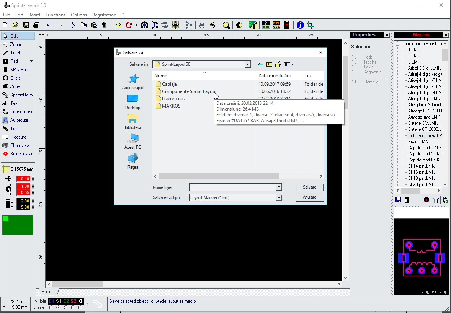Image resolution: width=451 pixels, height=313 pixels.
Task: Open the rotate angle dropdown arrow
Action: coord(136,25)
